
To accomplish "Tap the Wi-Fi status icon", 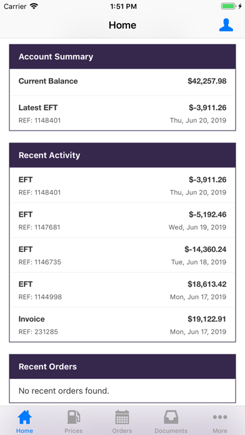I will [x=34, y=6].
